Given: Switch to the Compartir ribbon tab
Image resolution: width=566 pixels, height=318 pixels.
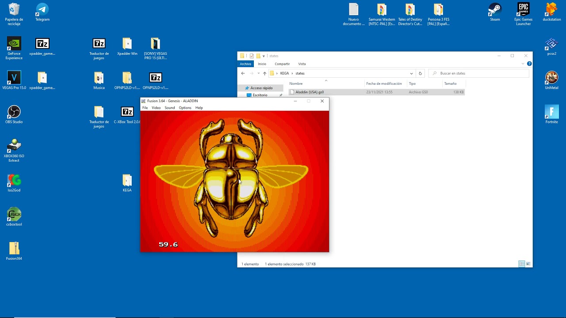Looking at the screenshot, I should [282, 64].
